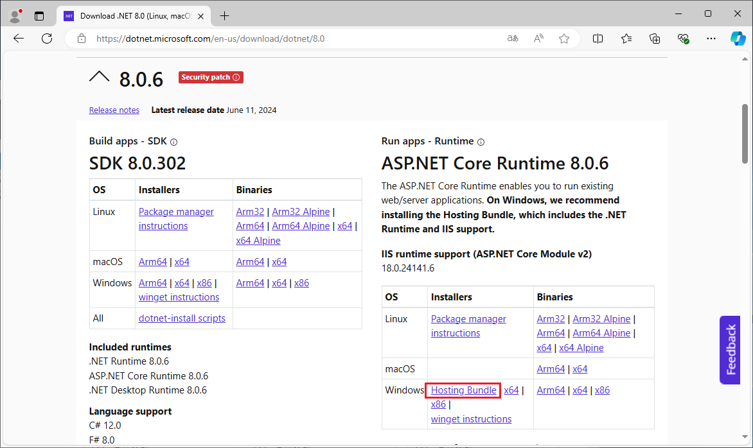753x448 pixels.
Task: Open the split screen icon
Action: coord(598,39)
